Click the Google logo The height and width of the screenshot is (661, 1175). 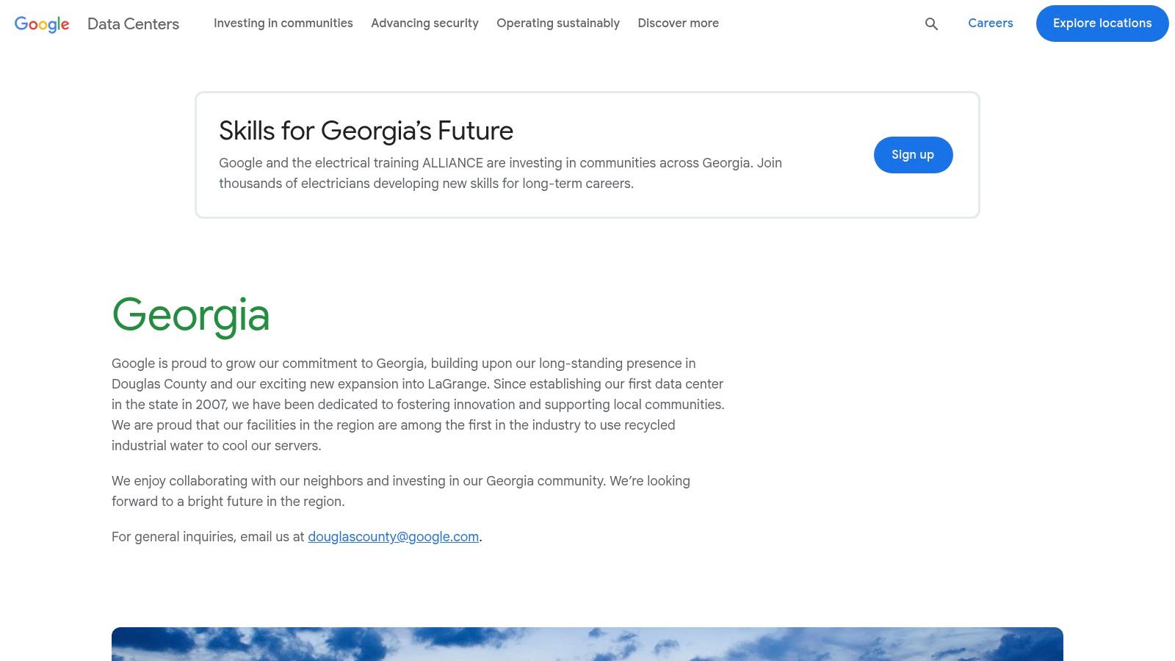click(42, 24)
